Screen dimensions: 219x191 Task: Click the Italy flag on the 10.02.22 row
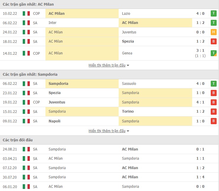click(x=26, y=13)
